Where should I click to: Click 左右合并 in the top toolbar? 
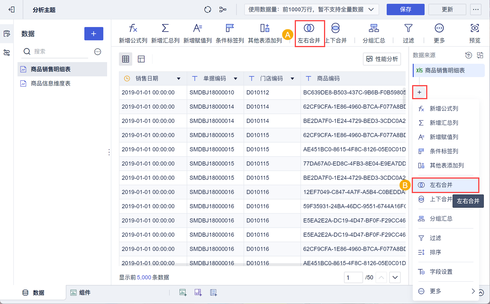coord(309,33)
